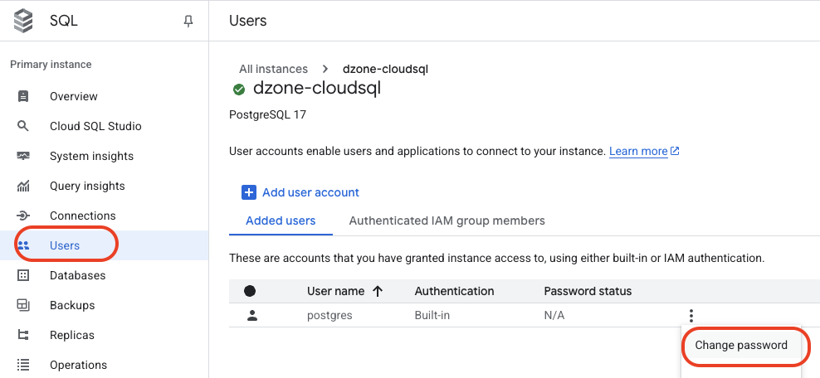Click the Operations list icon
The image size is (820, 378).
coord(23,365)
